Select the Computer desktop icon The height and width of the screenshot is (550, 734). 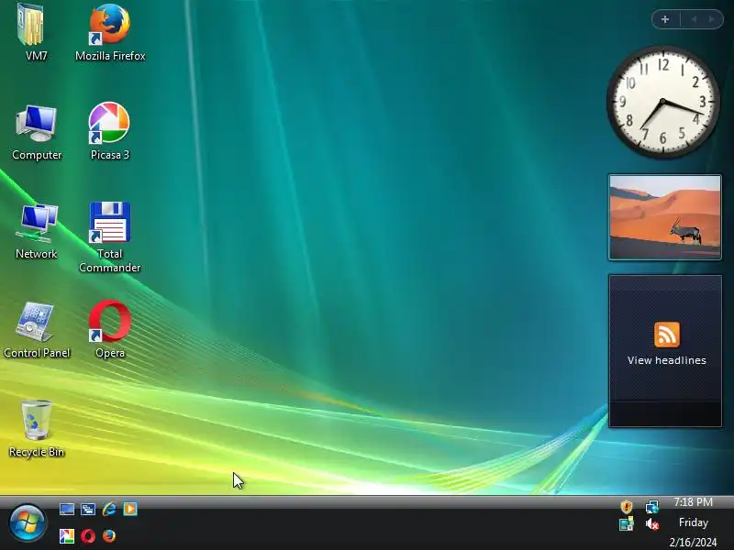coord(37,132)
